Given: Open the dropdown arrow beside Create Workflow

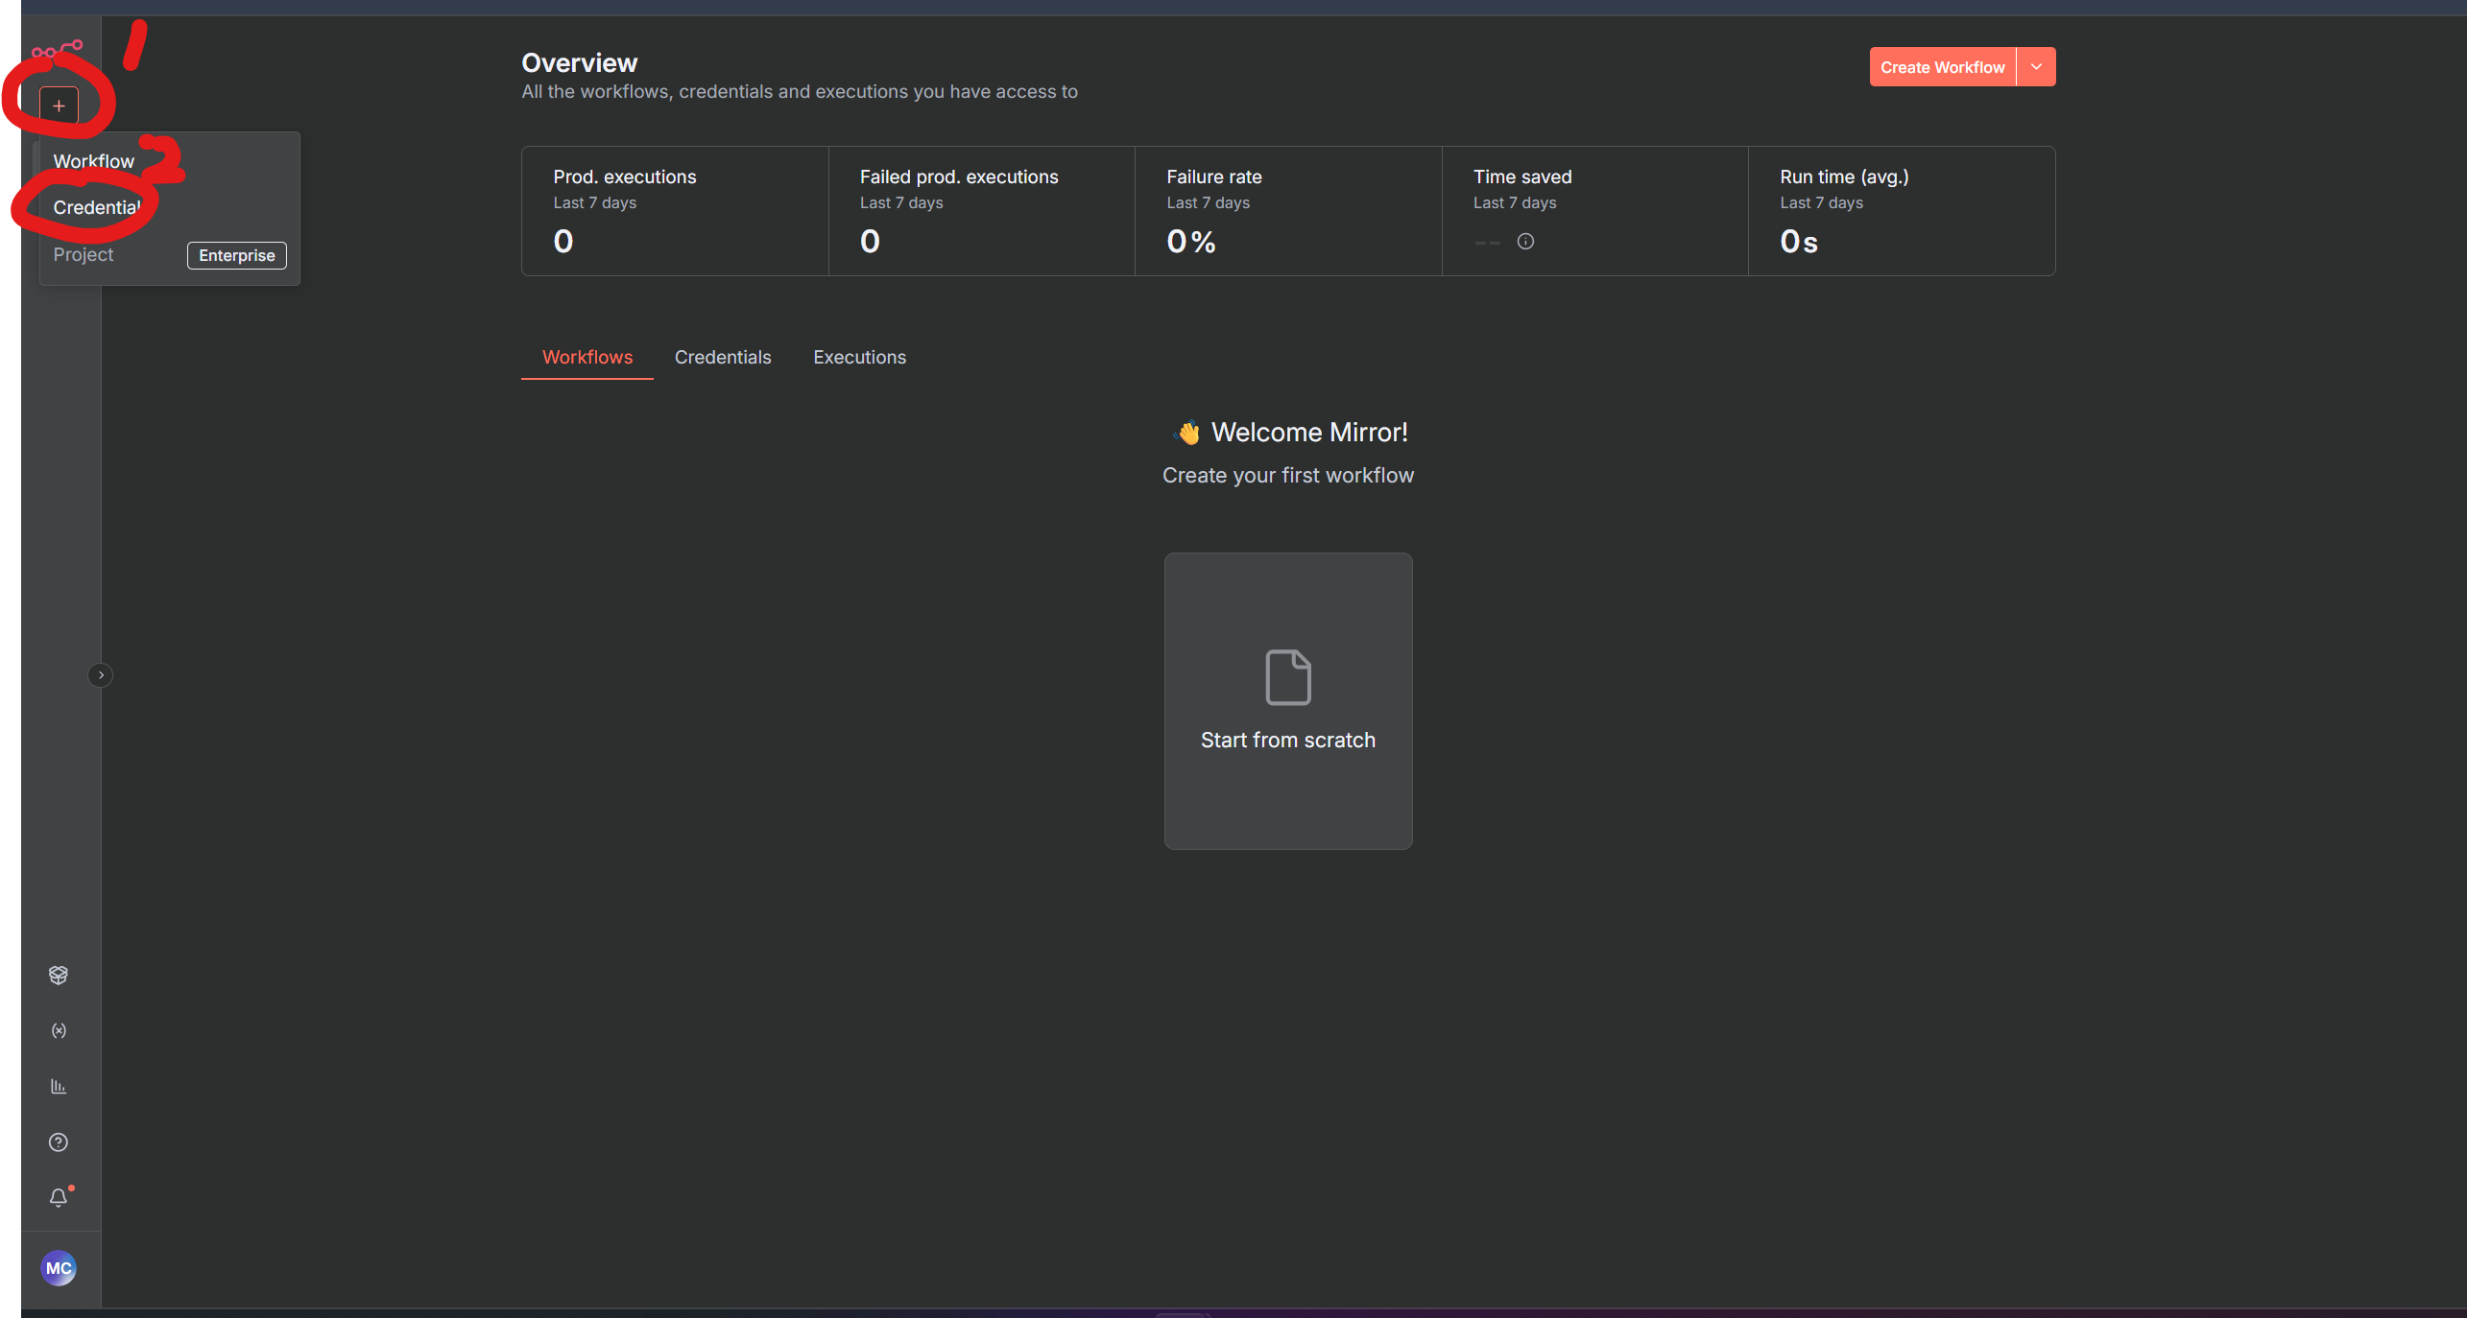Looking at the screenshot, I should [2036, 67].
